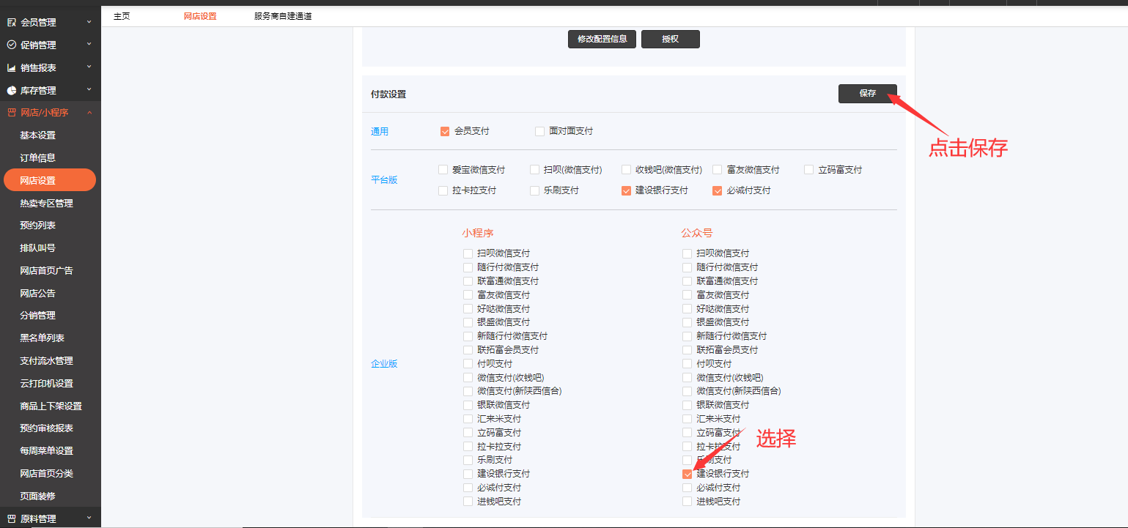Select 支付流水管理 from the sidebar

click(x=46, y=361)
